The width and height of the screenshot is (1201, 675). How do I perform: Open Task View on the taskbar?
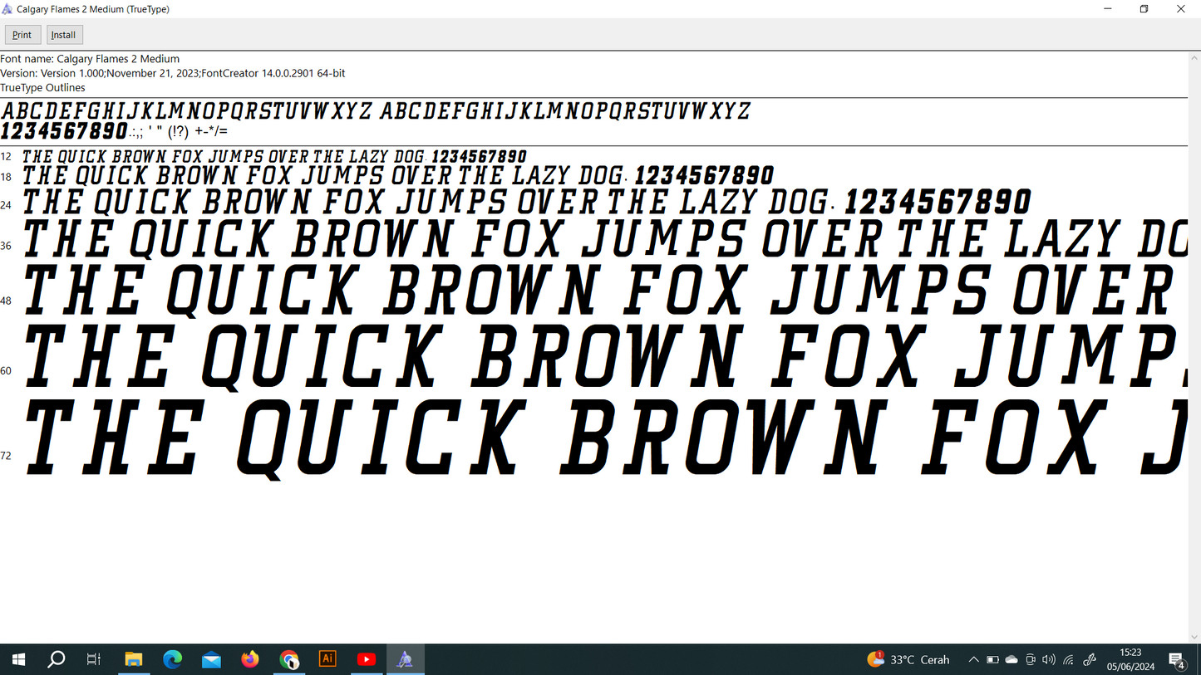(x=94, y=659)
